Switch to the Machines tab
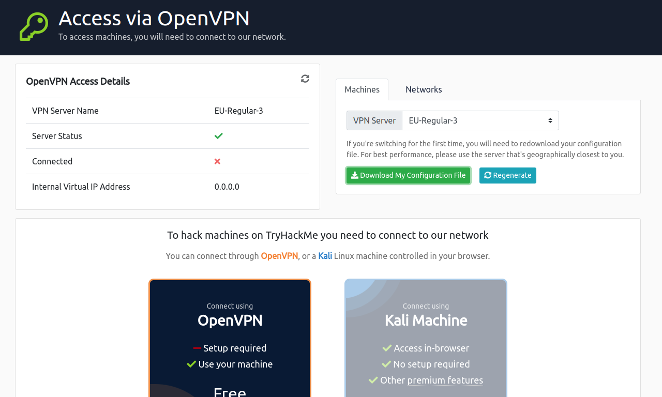This screenshot has height=397, width=662. pos(362,89)
